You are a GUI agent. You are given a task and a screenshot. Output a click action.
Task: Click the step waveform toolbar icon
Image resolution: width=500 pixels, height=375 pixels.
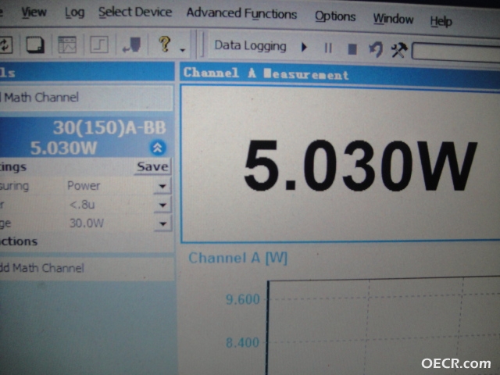pos(99,45)
